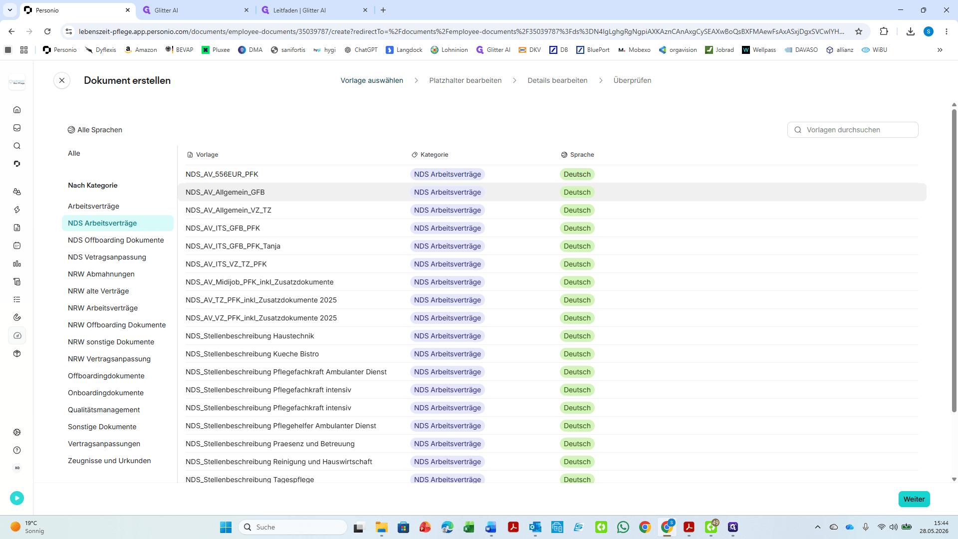Click the teal play button at bottom left
Viewport: 958px width, 539px height.
17,498
